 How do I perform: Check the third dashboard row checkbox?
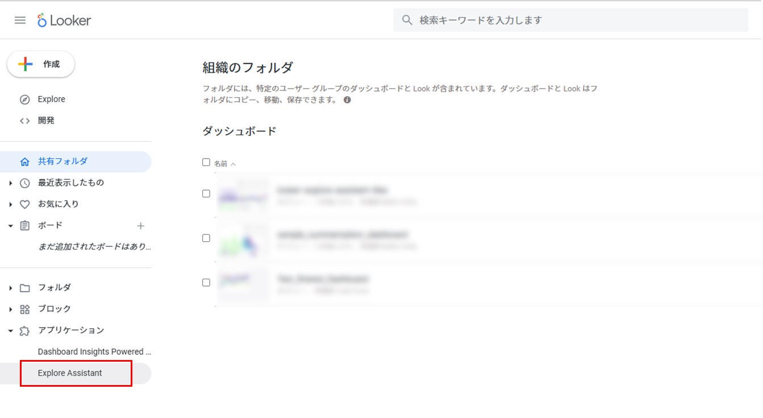(x=206, y=282)
